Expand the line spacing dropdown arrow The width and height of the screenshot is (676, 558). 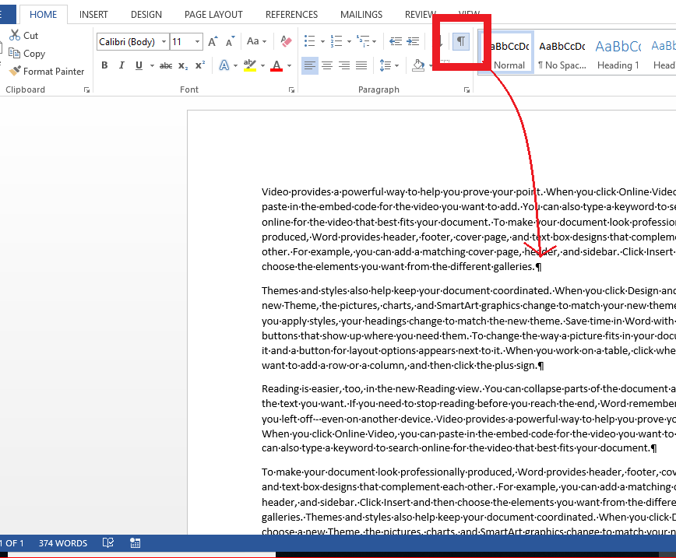coord(396,65)
